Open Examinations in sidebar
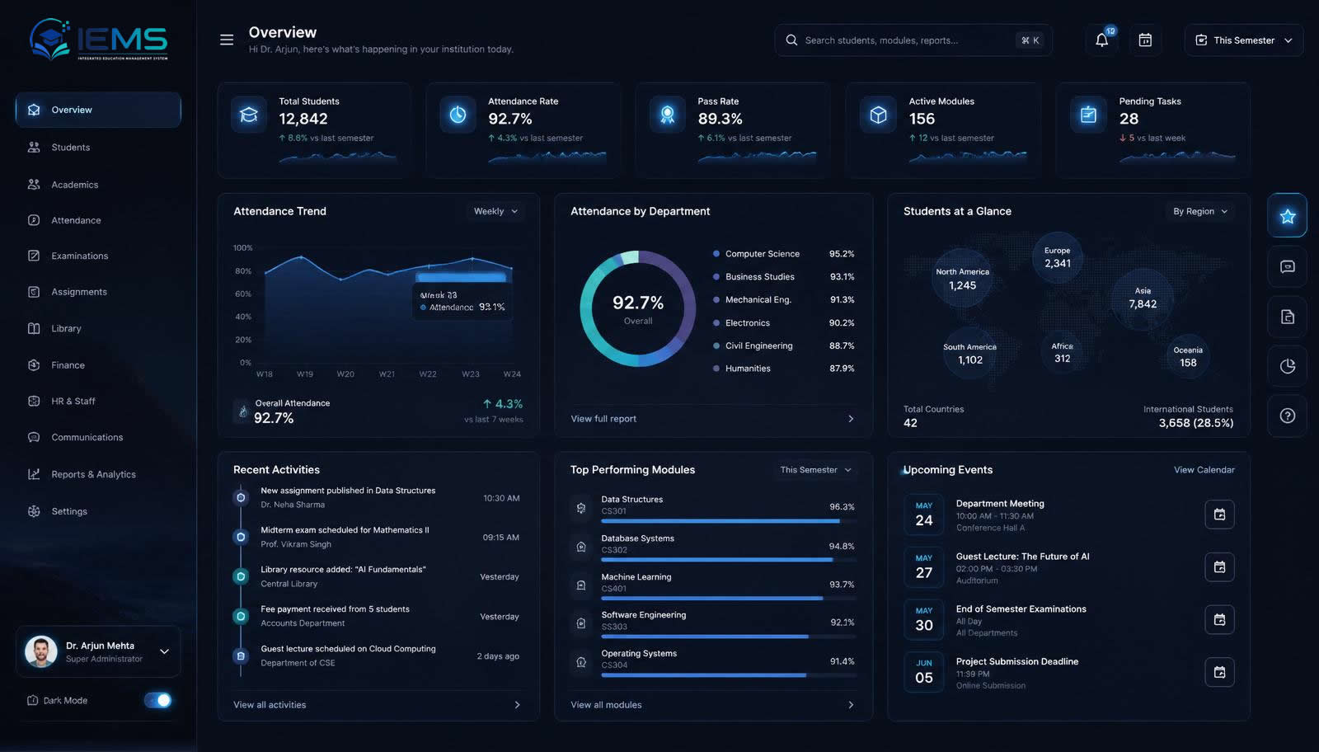This screenshot has width=1319, height=752. (x=98, y=256)
